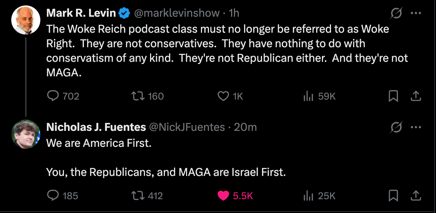Open the @marklevinshow profile handle
436x213 pixels.
point(177,13)
